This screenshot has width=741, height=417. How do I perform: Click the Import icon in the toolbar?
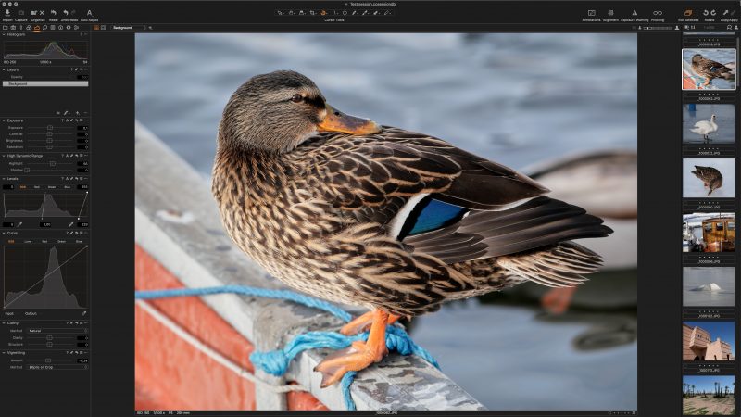point(7,13)
